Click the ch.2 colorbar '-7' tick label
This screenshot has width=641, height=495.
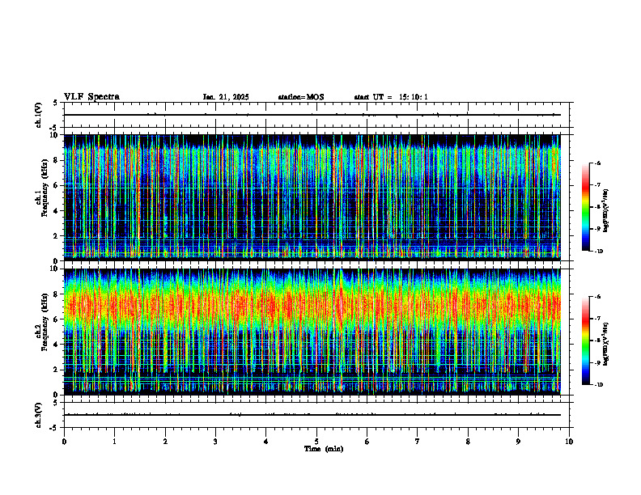[597, 319]
